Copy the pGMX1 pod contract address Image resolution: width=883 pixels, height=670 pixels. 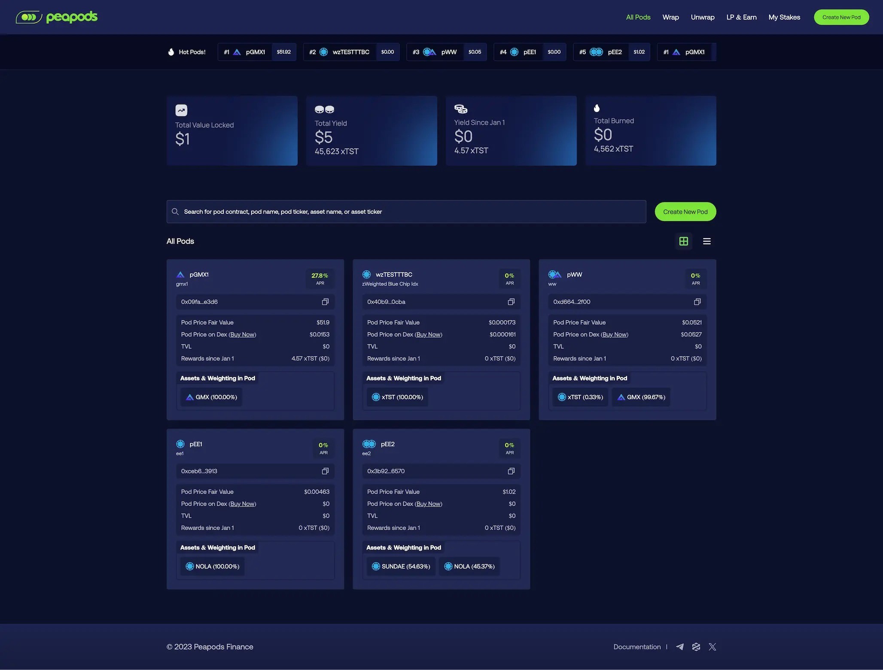click(325, 302)
